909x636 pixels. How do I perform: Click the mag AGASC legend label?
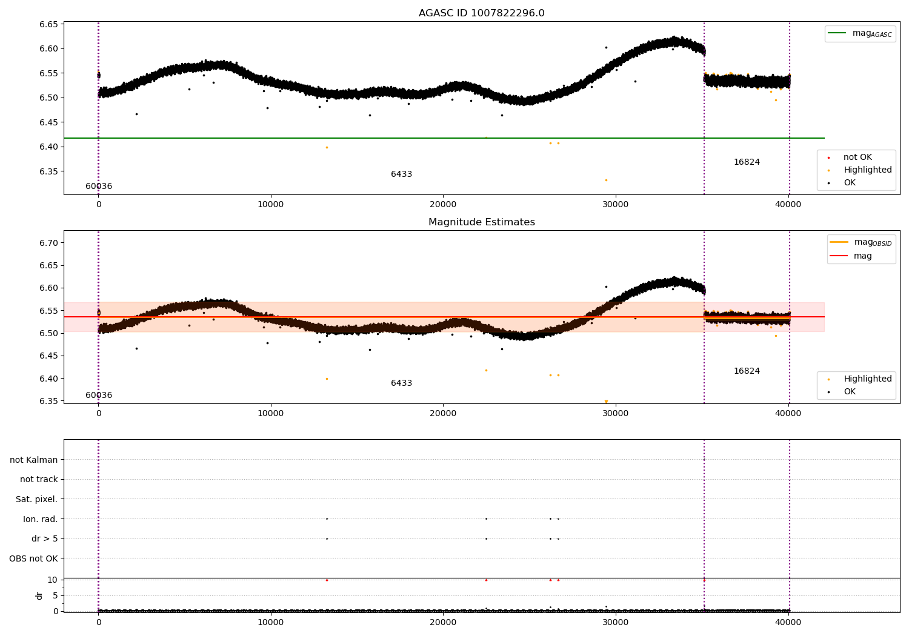(872, 33)
